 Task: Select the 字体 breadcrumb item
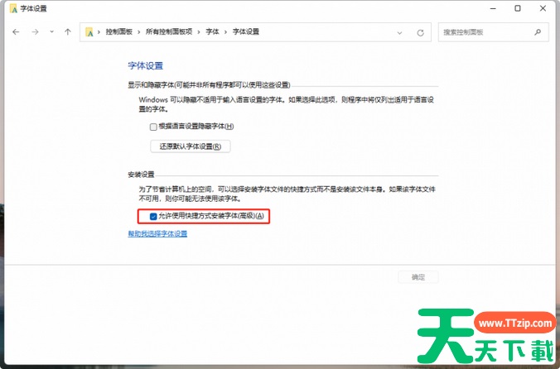[x=213, y=31]
